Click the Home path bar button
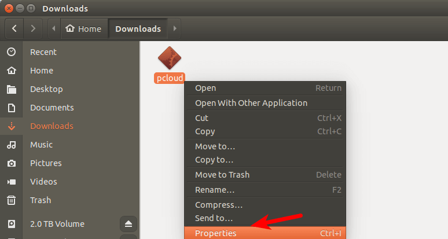448x239 pixels. coord(84,28)
